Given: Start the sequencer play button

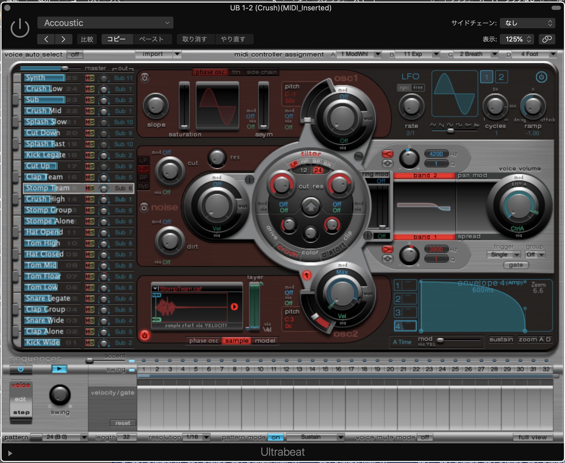Looking at the screenshot, I should click(59, 369).
